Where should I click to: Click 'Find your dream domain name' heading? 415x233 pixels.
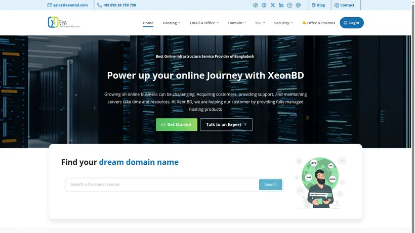coord(120,162)
